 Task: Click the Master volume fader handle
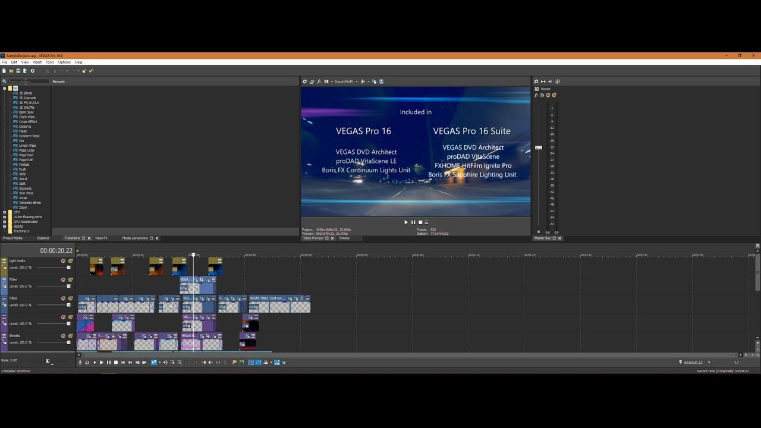click(x=539, y=147)
